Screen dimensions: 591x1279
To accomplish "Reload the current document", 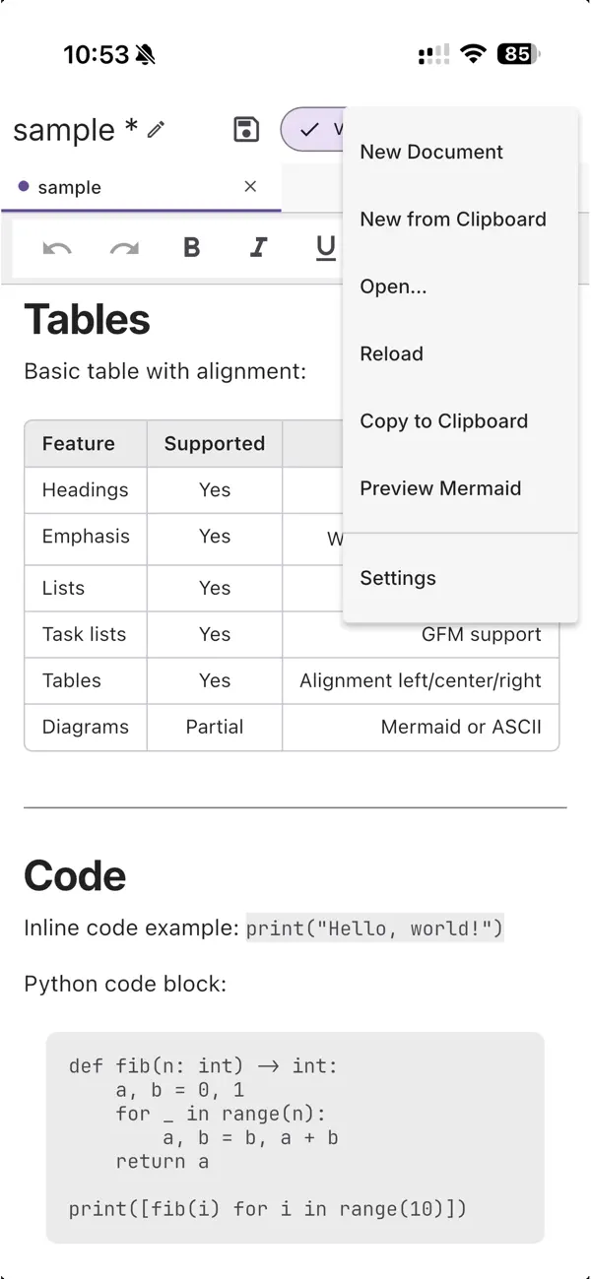I will (391, 353).
